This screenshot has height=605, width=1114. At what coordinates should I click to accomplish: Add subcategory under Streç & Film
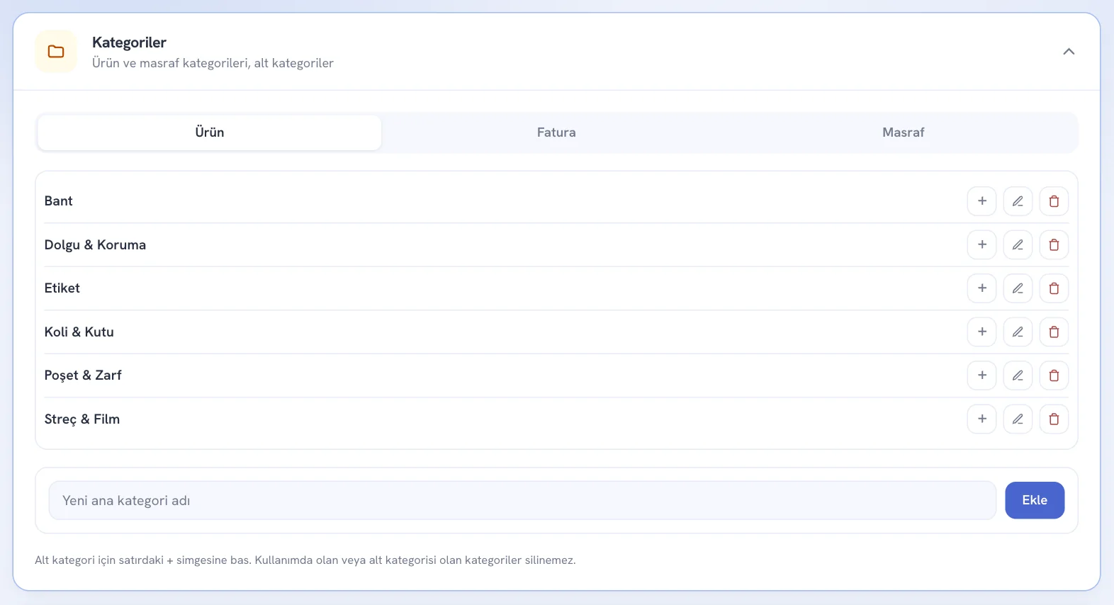(x=981, y=419)
